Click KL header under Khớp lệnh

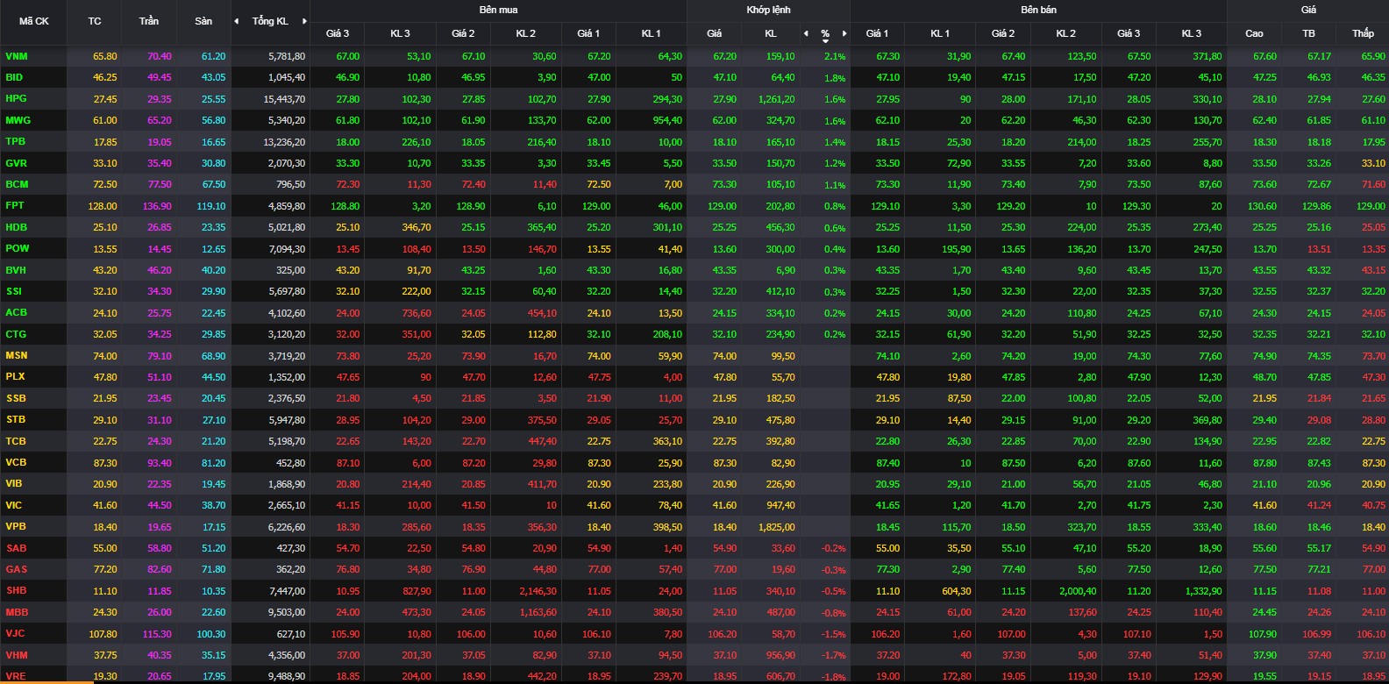(x=771, y=33)
